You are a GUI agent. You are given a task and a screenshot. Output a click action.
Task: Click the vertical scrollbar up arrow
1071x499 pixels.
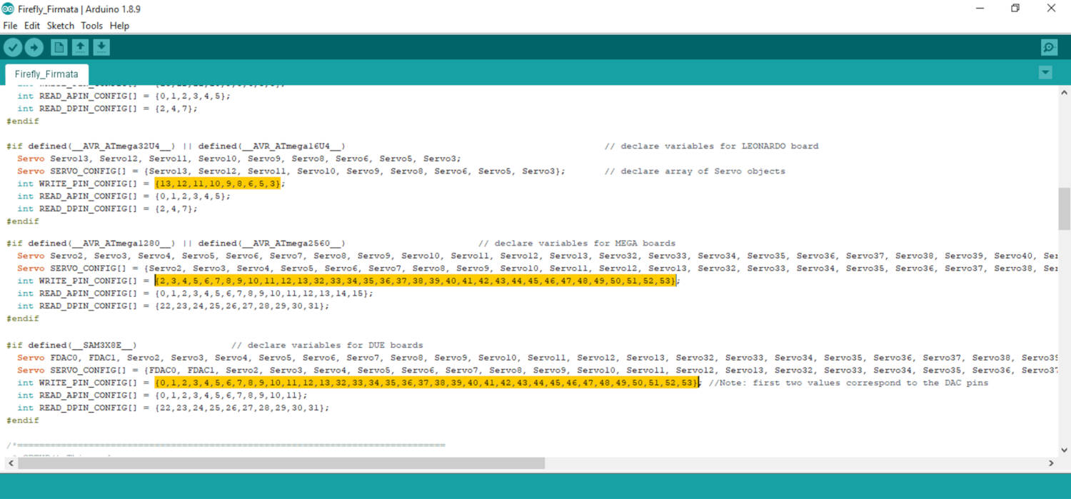pyautogui.click(x=1065, y=92)
